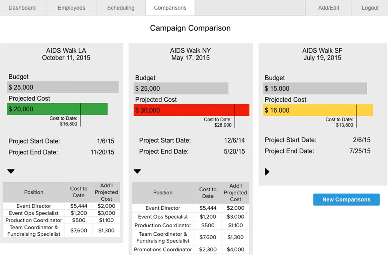Click Add'l Projected Cost header in NY table
Screen dimensions: 388x259
pos(235,193)
